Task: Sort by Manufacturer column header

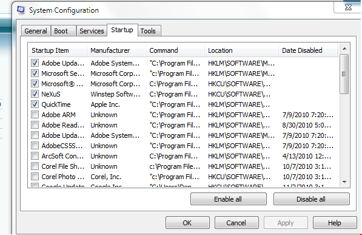Action: [x=116, y=50]
